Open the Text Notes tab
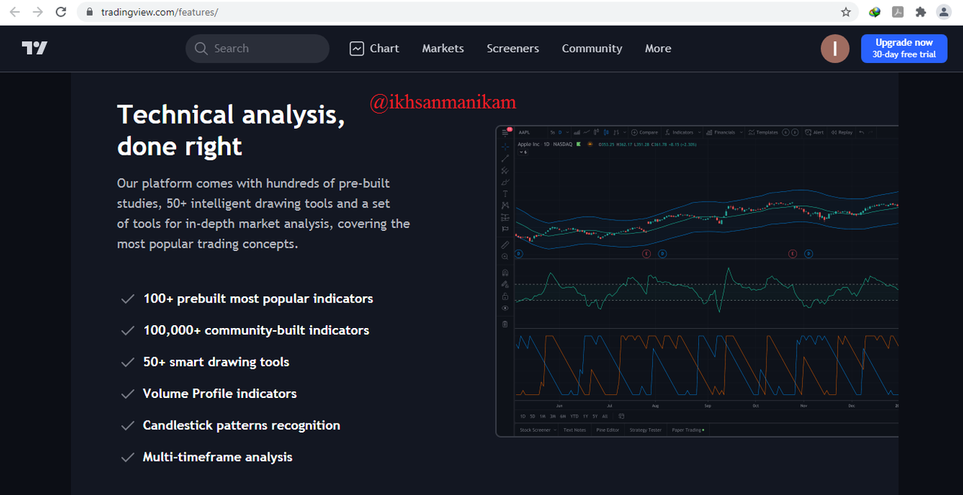Image resolution: width=963 pixels, height=495 pixels. 575,430
